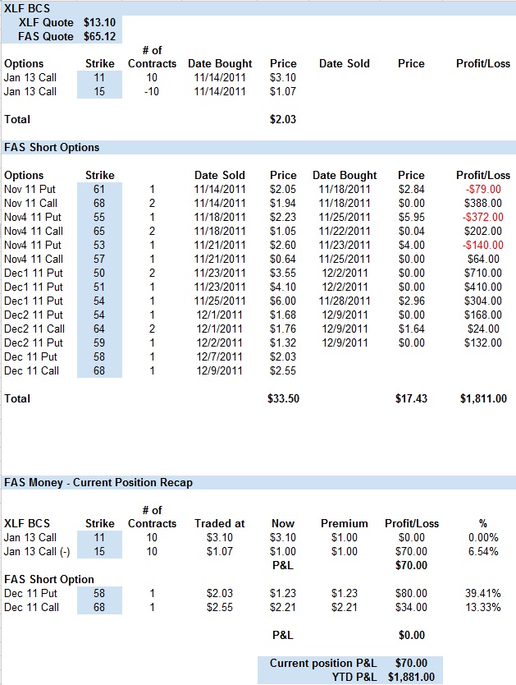
Task: Click the FAS Quote value $65.12
Action: (101, 37)
